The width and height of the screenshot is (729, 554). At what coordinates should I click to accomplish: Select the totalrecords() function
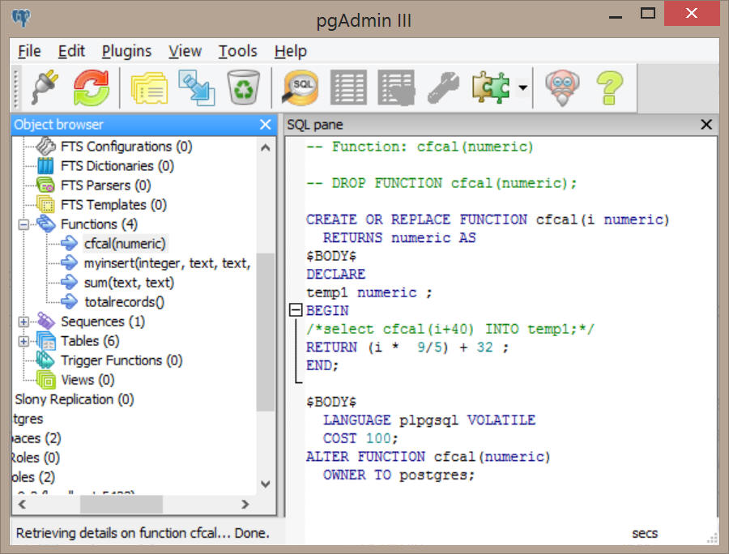click(x=124, y=302)
